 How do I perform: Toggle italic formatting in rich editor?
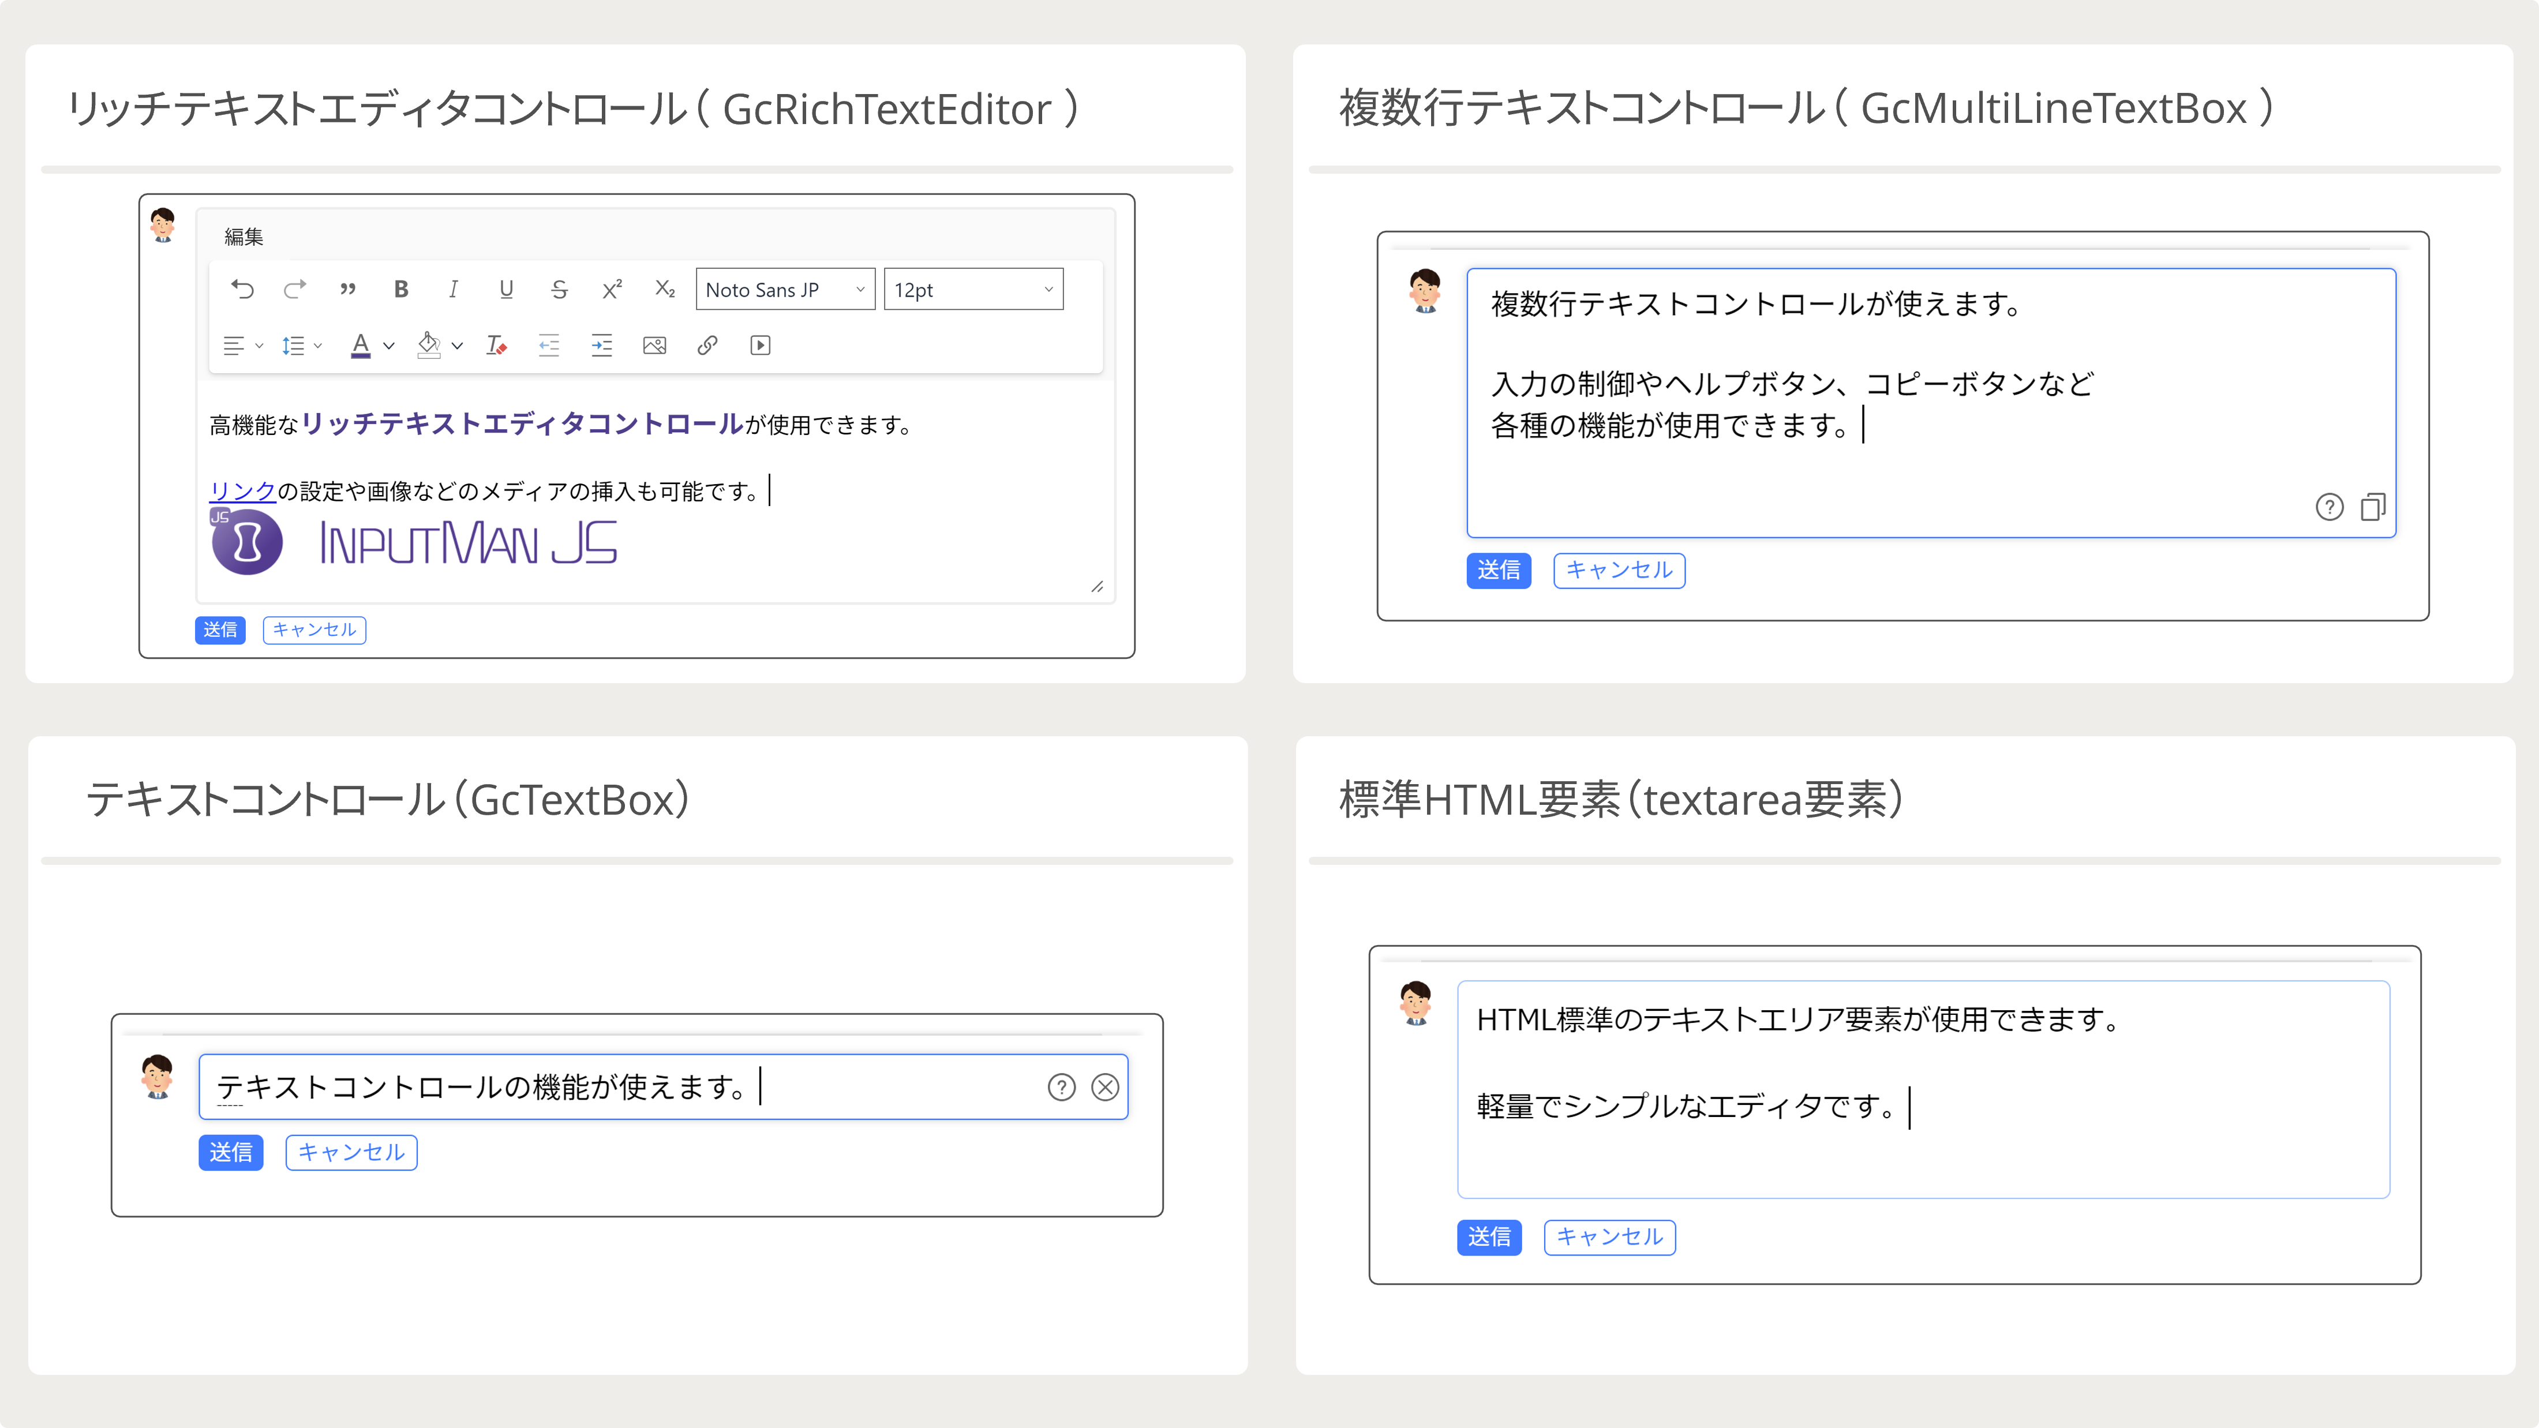click(x=454, y=288)
